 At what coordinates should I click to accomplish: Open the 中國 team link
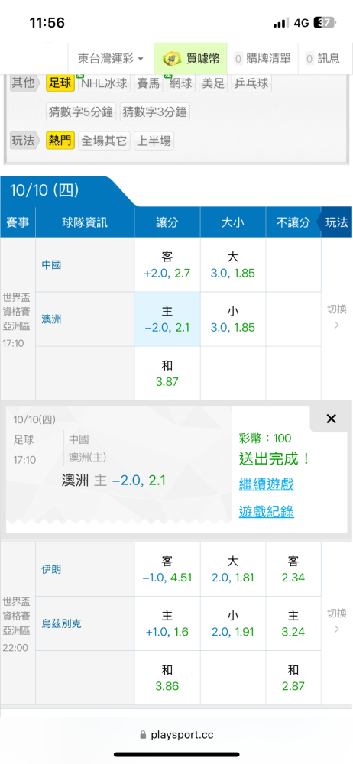52,265
